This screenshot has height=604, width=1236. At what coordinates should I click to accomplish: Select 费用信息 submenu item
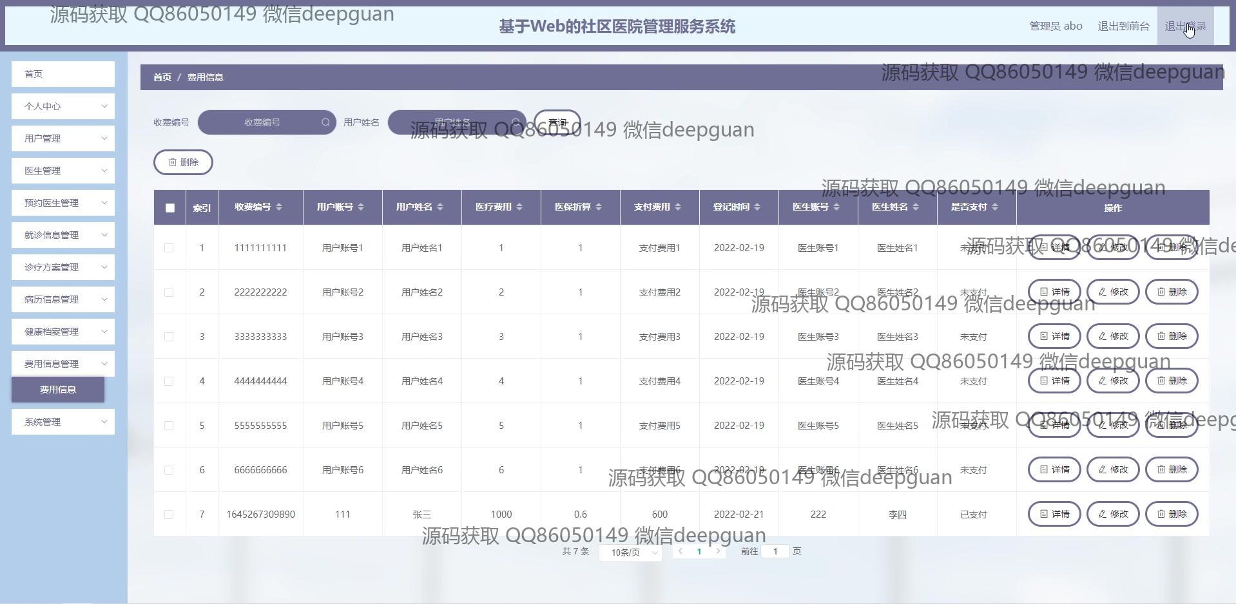(x=58, y=390)
